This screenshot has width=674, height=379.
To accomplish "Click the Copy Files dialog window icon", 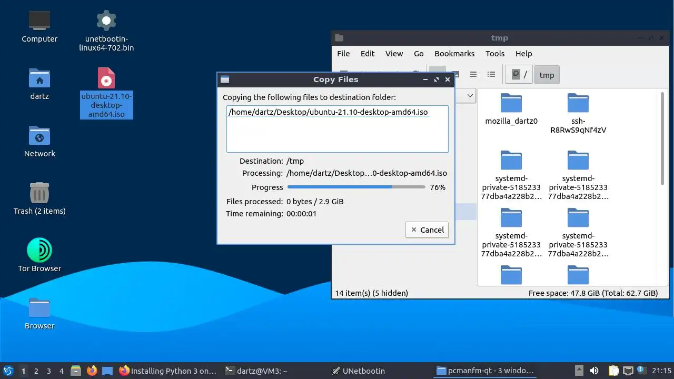I will click(x=225, y=79).
